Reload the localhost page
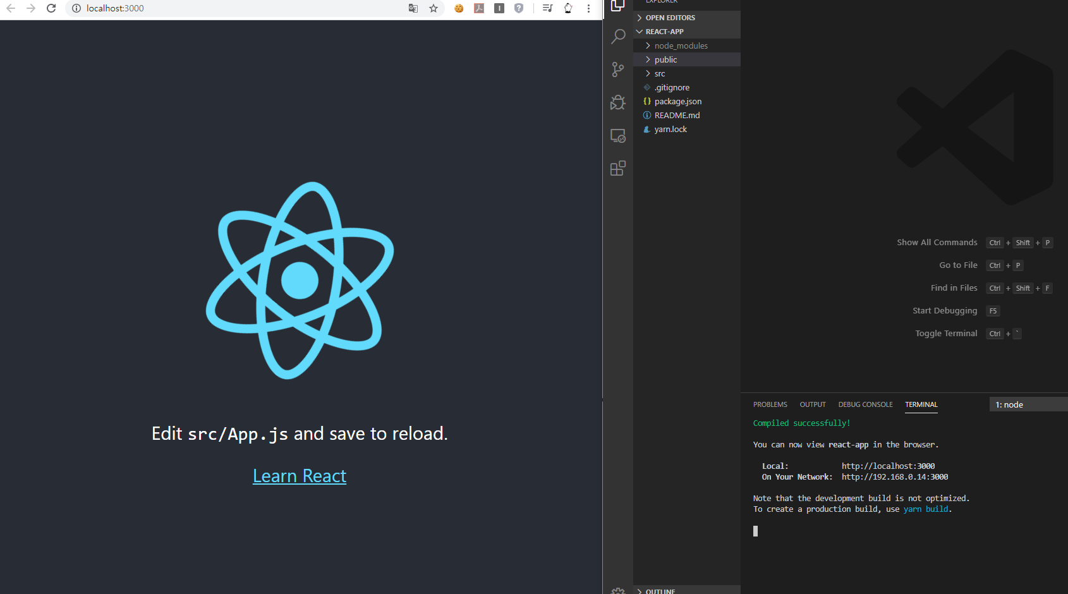Screen dimensions: 1068x594 [x=51, y=8]
